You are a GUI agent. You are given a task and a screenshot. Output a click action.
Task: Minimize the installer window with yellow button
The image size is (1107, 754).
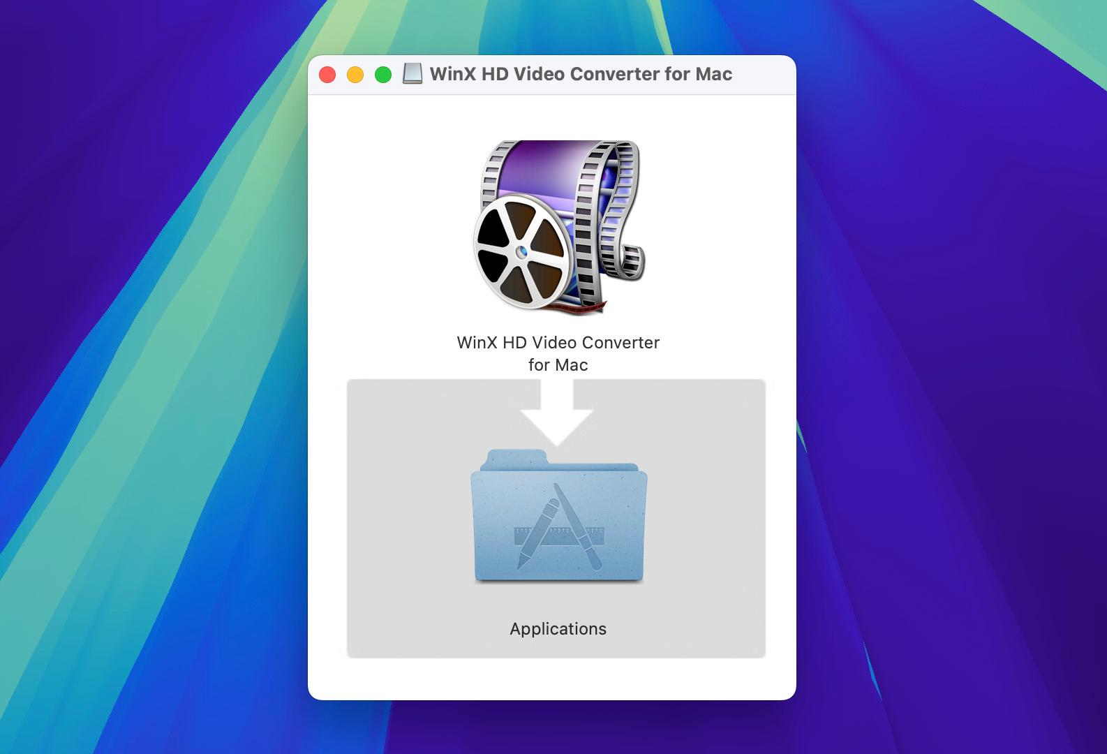pyautogui.click(x=355, y=75)
